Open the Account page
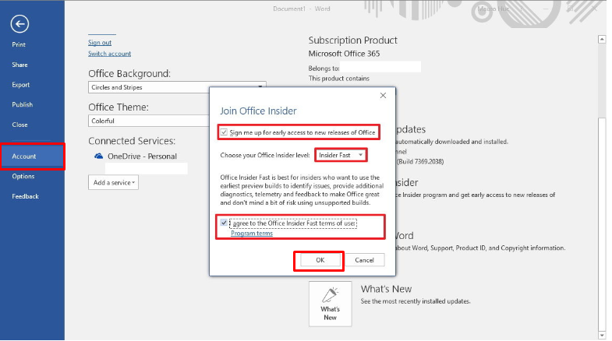 point(33,156)
